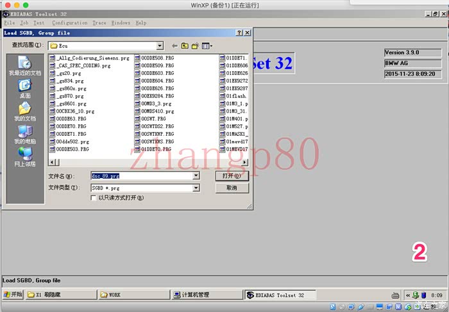
Task: Open the Trace menu
Action: point(99,22)
